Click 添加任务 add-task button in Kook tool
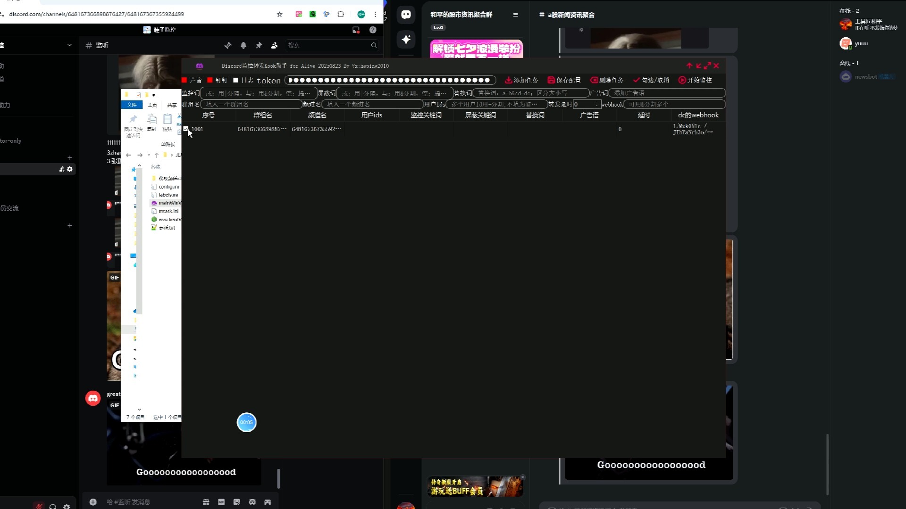The height and width of the screenshot is (509, 906). point(521,80)
